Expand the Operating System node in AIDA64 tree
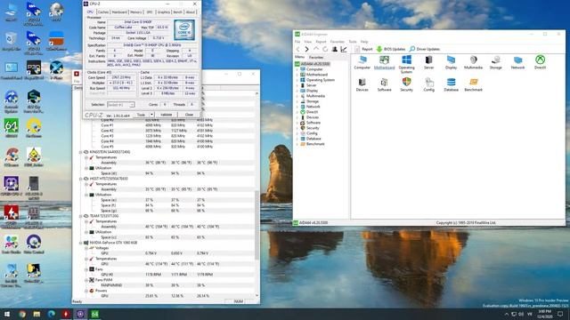570x320 pixels. 297,80
